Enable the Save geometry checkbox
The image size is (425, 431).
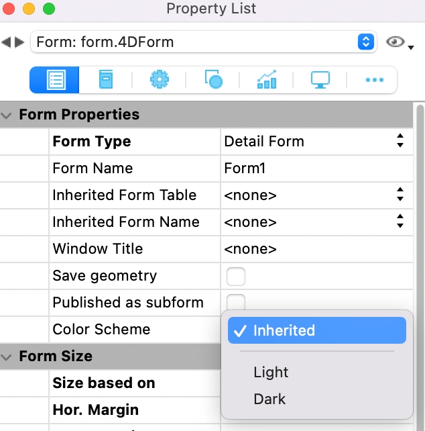click(x=236, y=276)
